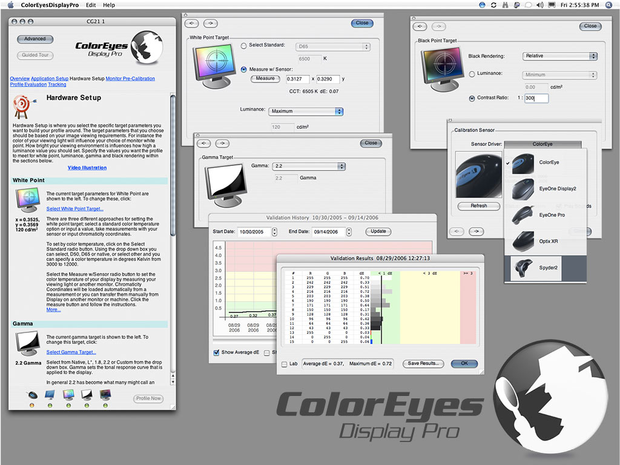Click the Save Results button
The width and height of the screenshot is (620, 465).
[423, 363]
